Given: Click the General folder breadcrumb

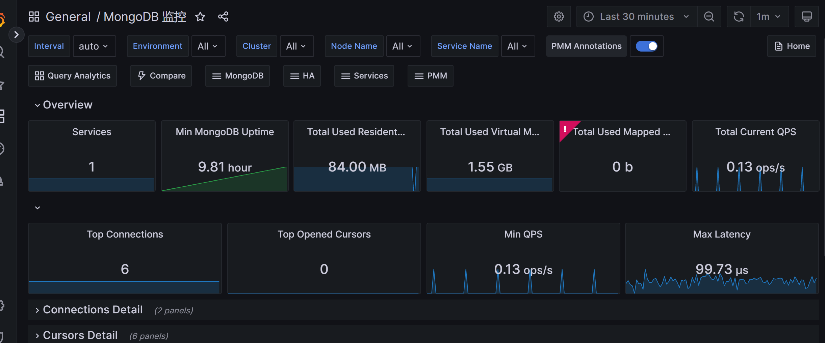Looking at the screenshot, I should [68, 17].
